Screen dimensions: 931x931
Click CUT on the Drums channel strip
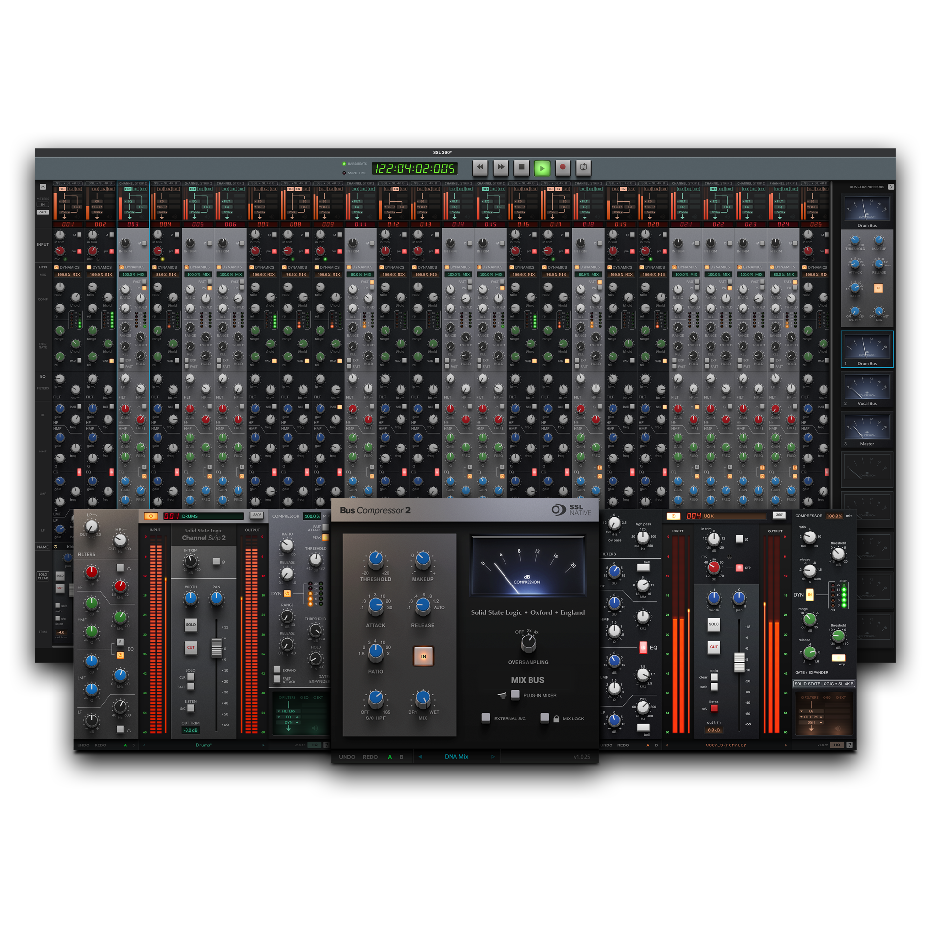pyautogui.click(x=191, y=647)
